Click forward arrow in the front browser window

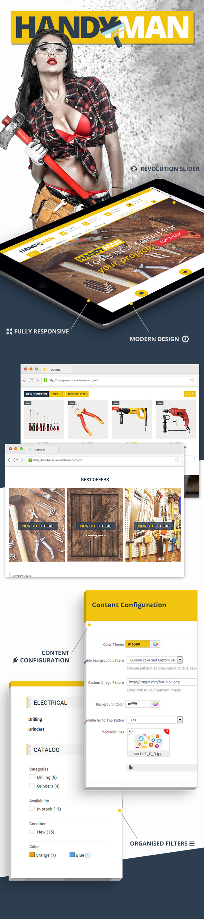click(x=22, y=460)
